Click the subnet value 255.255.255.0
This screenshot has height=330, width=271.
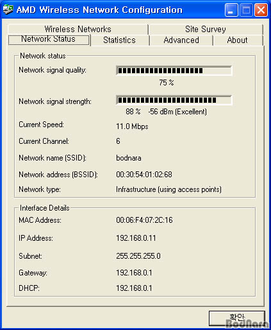point(138,256)
